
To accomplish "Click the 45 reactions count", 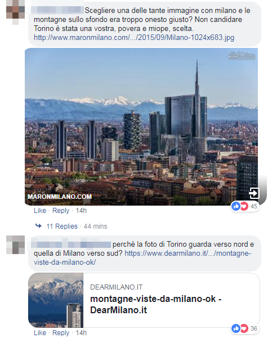I will pyautogui.click(x=254, y=206).
